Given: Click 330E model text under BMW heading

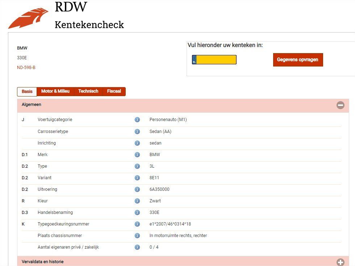Looking at the screenshot, I should click(x=22, y=58).
